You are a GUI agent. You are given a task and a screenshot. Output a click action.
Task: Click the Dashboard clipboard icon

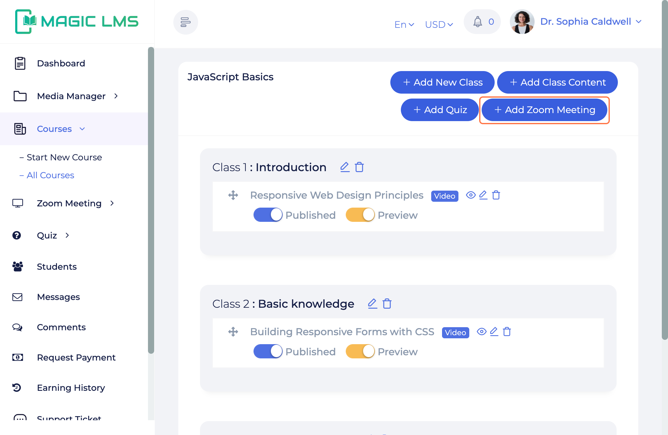pos(20,63)
